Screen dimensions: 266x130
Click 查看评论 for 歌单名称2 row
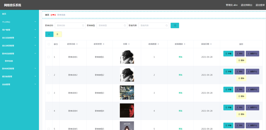253,72
